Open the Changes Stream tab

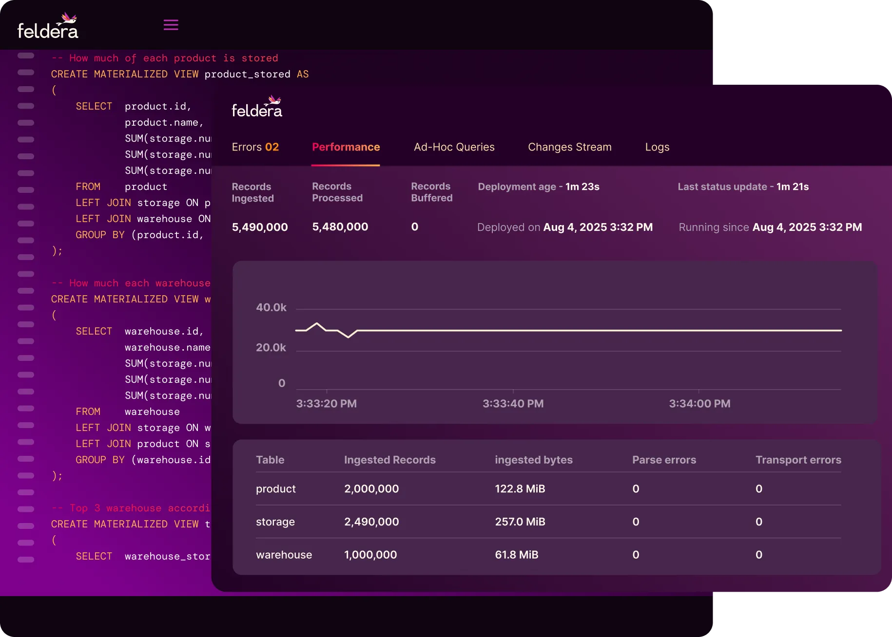pyautogui.click(x=569, y=147)
